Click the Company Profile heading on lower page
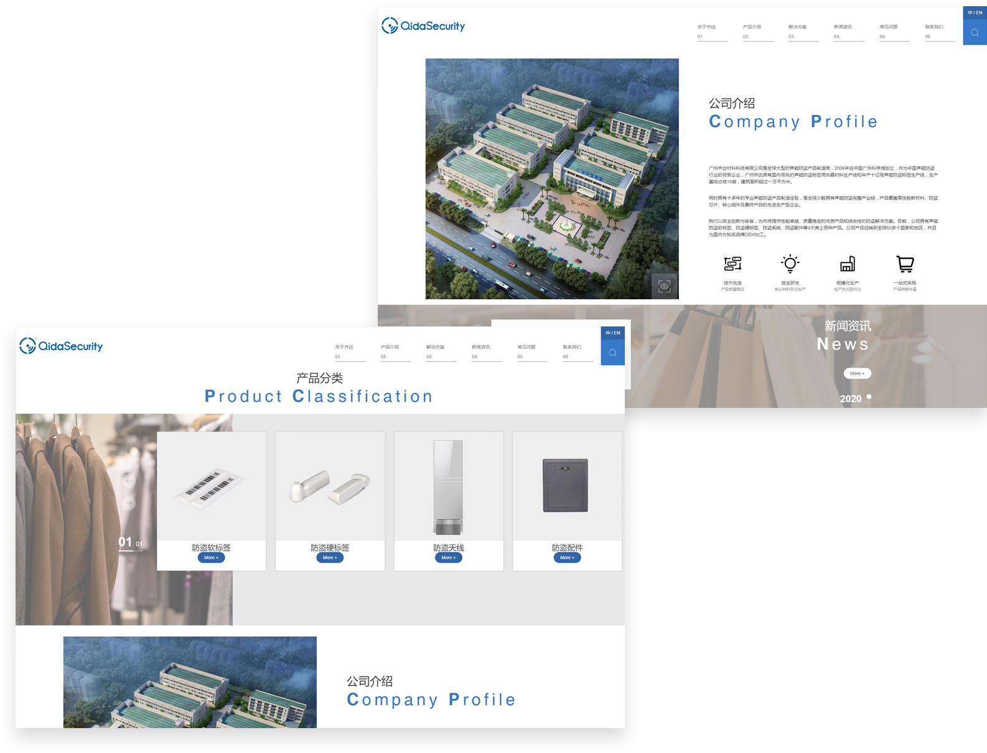 (x=431, y=700)
